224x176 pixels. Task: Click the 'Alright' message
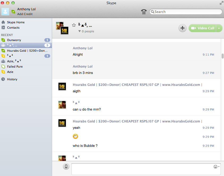pyautogui.click(x=78, y=54)
